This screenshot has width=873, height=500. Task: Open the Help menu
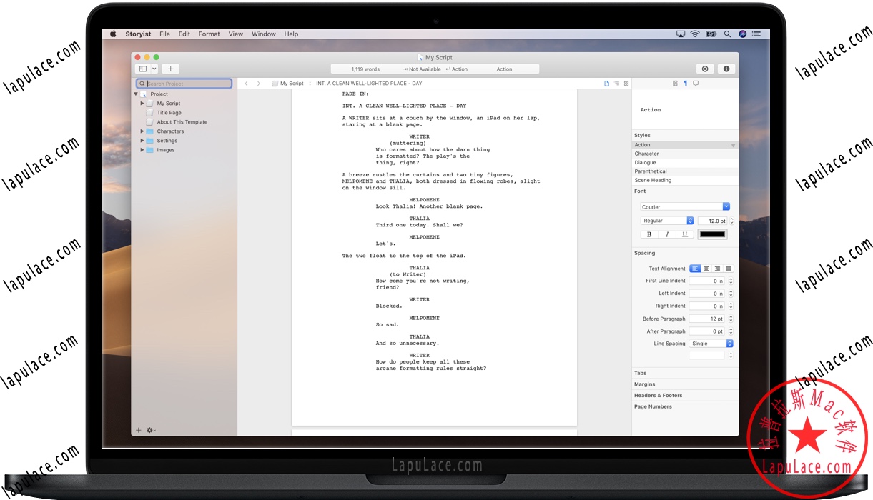291,34
